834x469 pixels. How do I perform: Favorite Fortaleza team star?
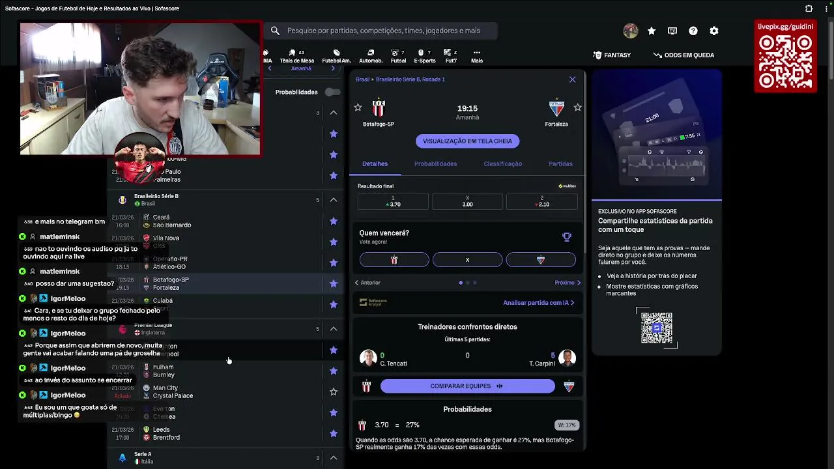[577, 107]
